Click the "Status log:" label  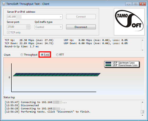[9, 97]
